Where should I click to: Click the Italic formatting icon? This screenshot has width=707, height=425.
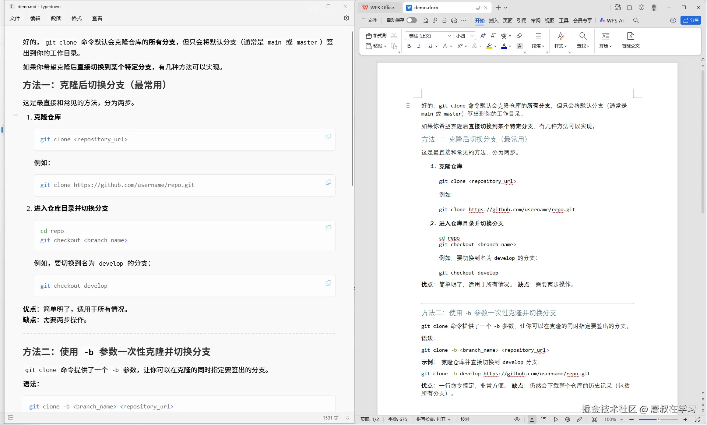(x=419, y=46)
